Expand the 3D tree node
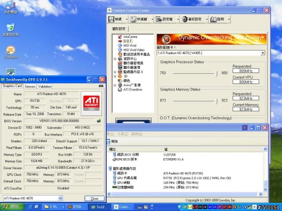Screen dimensions: 282x211 pos(115,76)
